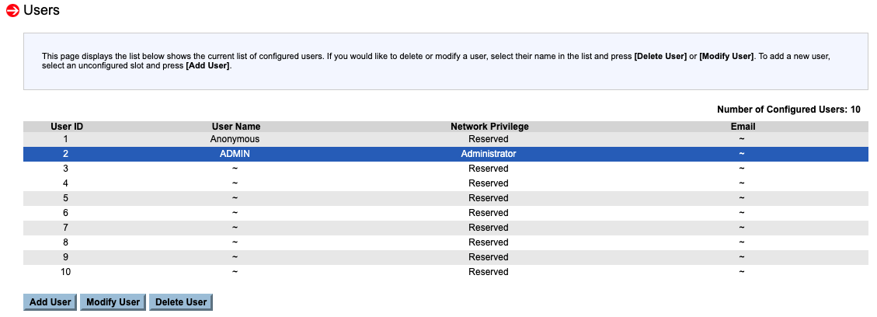Click the User ID column header
The image size is (877, 317).
(67, 126)
